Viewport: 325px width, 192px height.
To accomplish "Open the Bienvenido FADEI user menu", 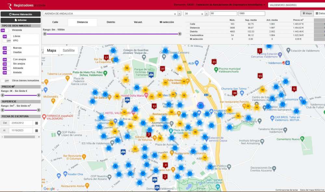I will [220, 5].
